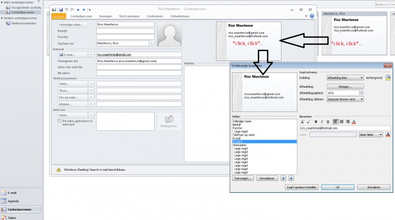
Task: Save the contact with the floppy disk icon
Action: [61, 10]
